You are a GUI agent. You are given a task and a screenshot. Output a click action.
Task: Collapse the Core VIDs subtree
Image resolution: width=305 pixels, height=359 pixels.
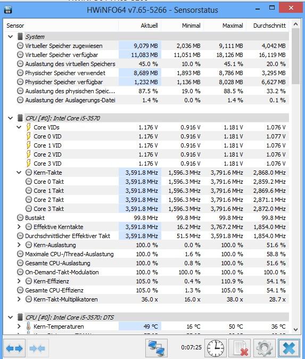point(19,127)
